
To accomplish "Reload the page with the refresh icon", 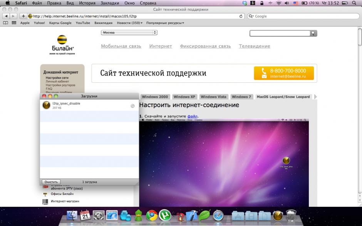I will pyautogui.click(x=241, y=16).
